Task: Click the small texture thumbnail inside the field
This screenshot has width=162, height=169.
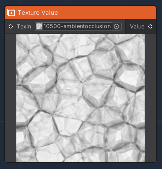Action: pyautogui.click(x=39, y=26)
